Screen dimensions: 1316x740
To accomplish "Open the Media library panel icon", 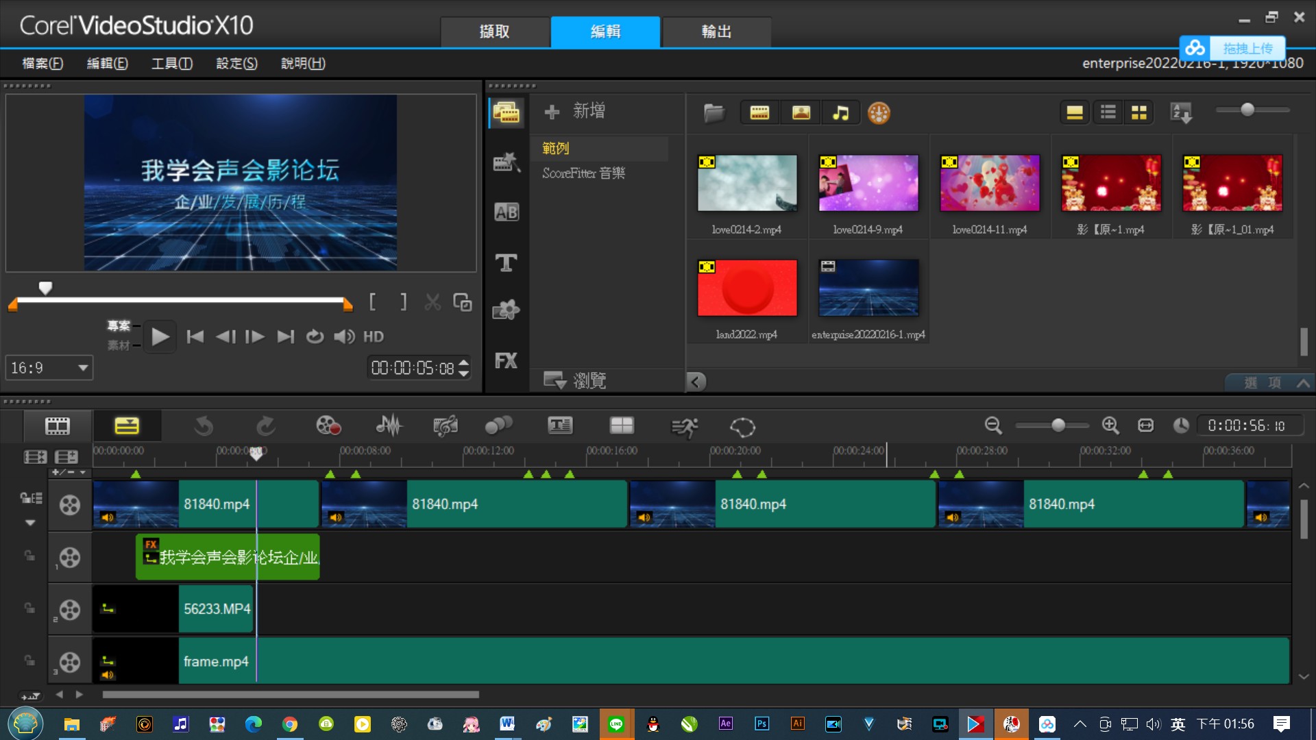I will 507,113.
